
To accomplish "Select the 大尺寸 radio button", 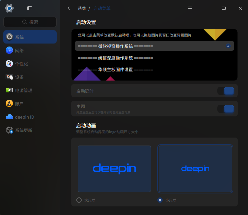I will (x=79, y=200).
